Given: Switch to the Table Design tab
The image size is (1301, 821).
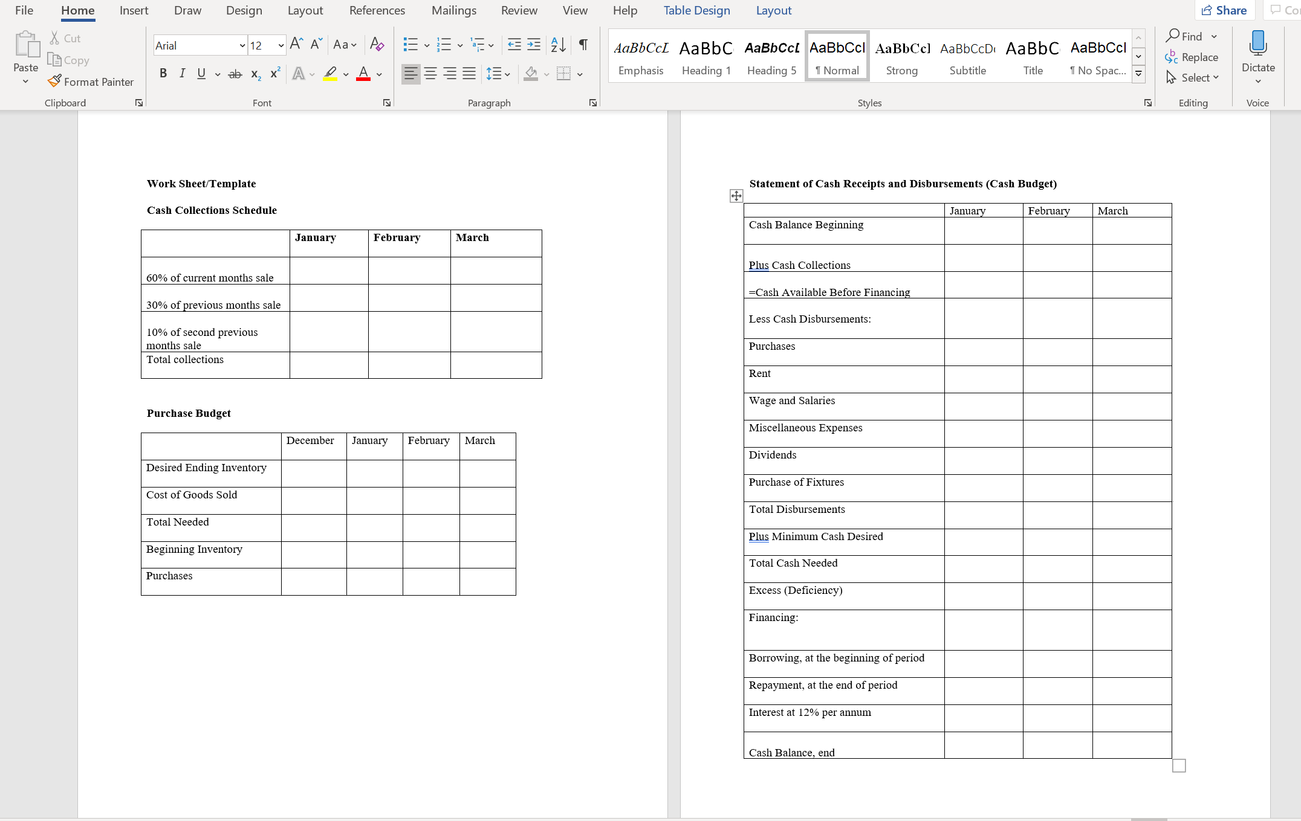Looking at the screenshot, I should coord(696,10).
